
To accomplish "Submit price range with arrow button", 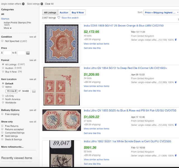I will 28,53.
